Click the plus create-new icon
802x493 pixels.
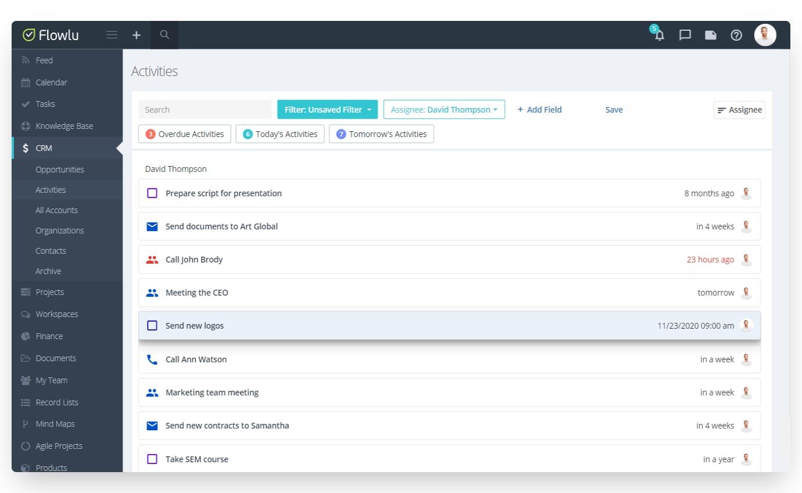136,35
